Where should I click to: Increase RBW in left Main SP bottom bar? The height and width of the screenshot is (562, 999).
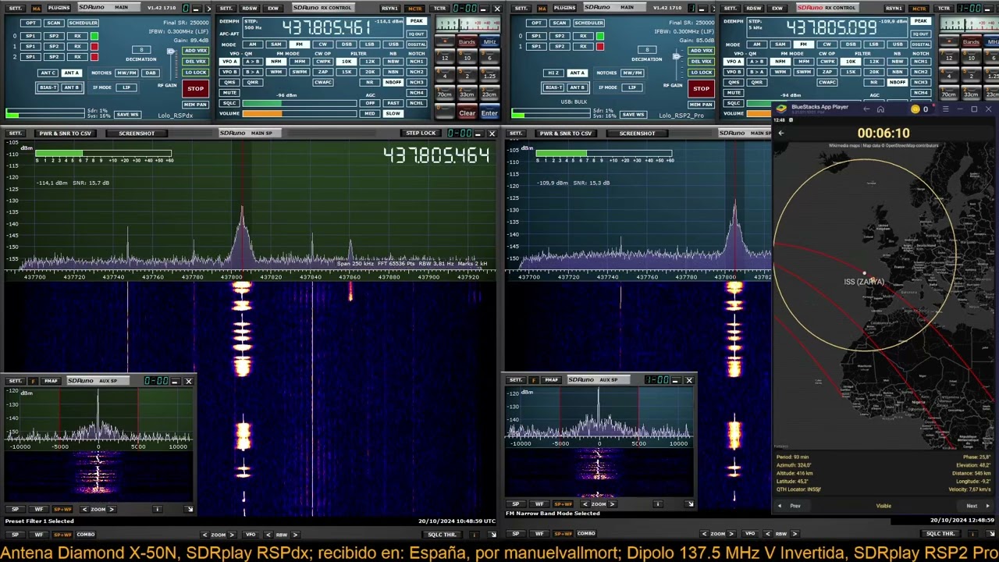click(x=295, y=535)
